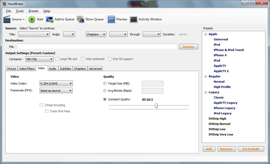The image size is (270, 164).
Task: Enable the Web optimized checkbox
Action: point(83,59)
